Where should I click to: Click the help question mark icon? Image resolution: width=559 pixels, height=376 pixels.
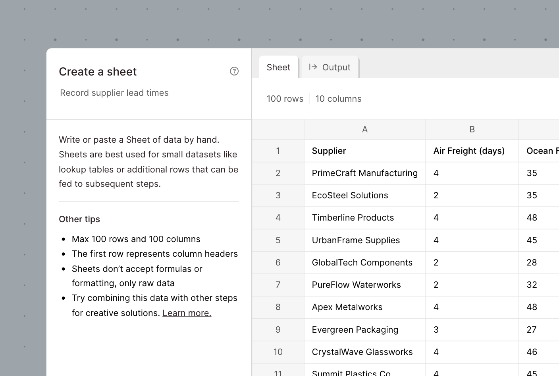234,71
